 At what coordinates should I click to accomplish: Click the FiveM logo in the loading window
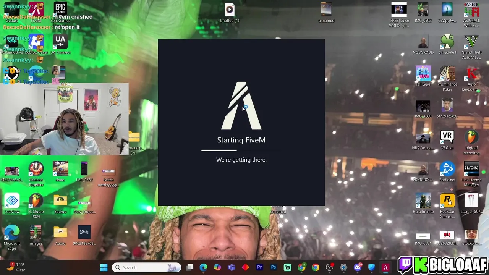point(241,106)
